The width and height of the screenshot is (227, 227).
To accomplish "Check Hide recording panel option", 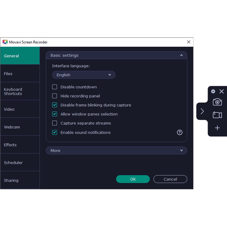I will pyautogui.click(x=54, y=96).
